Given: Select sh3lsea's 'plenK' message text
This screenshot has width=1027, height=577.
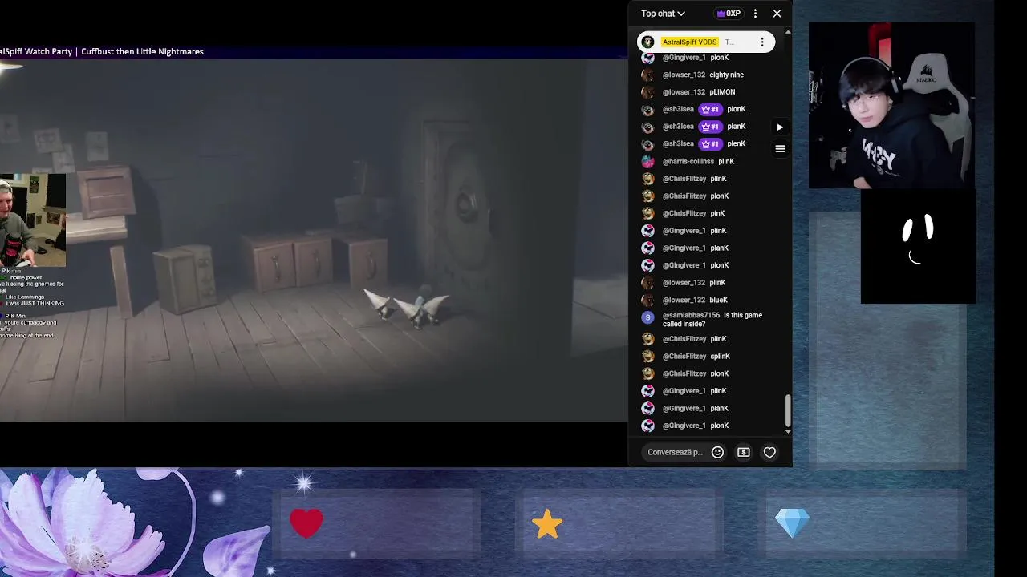Looking at the screenshot, I should [737, 143].
